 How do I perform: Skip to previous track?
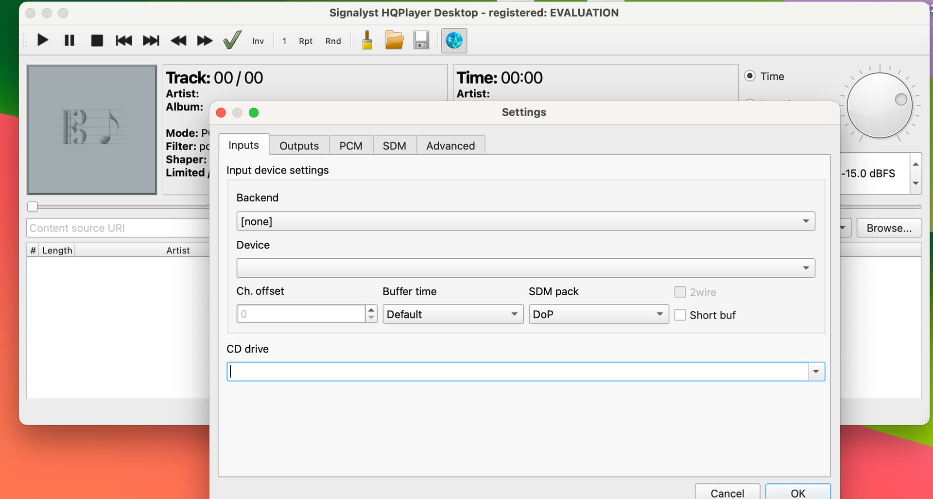124,40
